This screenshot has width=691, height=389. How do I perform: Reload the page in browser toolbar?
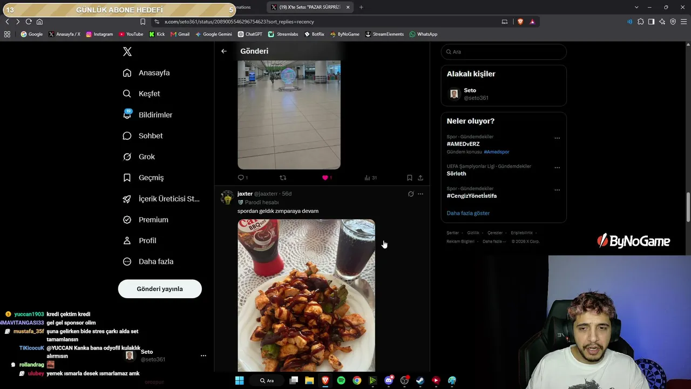29,22
